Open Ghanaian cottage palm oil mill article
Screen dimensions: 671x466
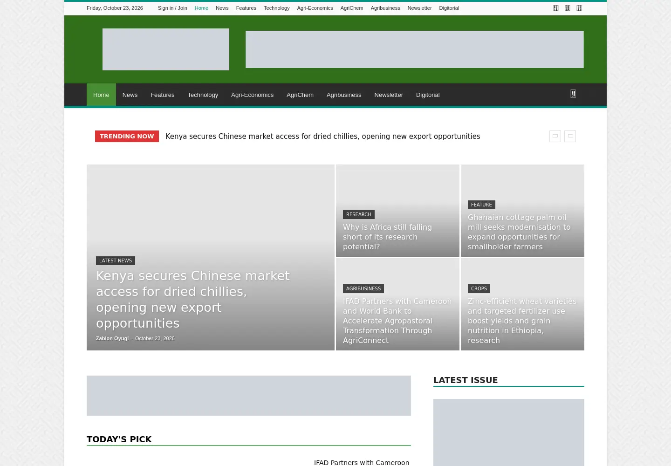click(x=519, y=232)
